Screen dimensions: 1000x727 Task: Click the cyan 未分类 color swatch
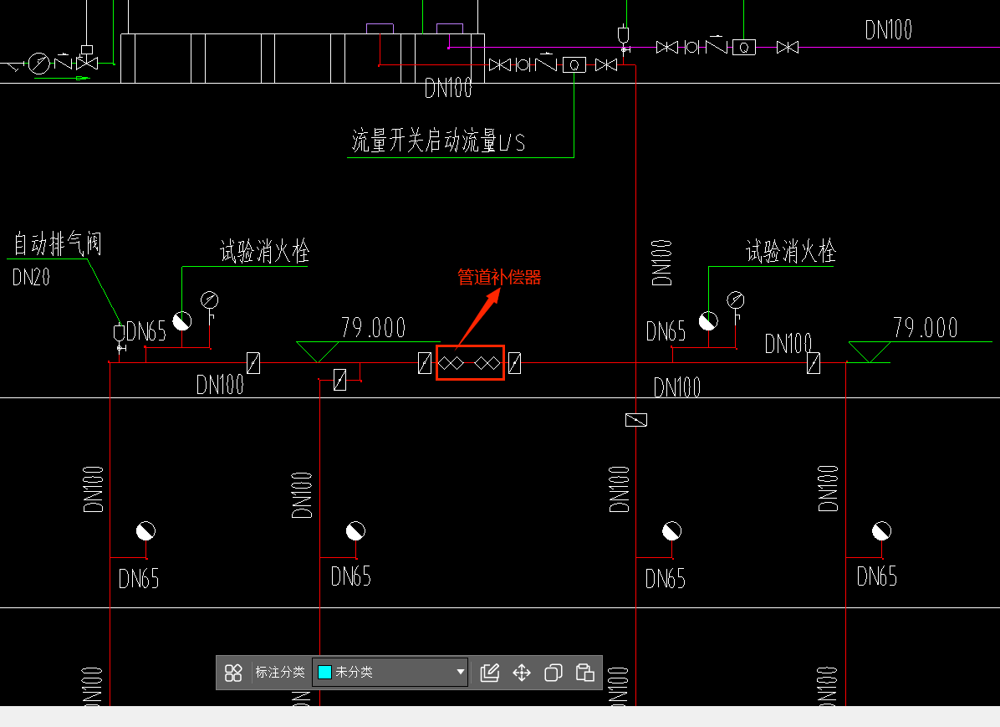324,672
